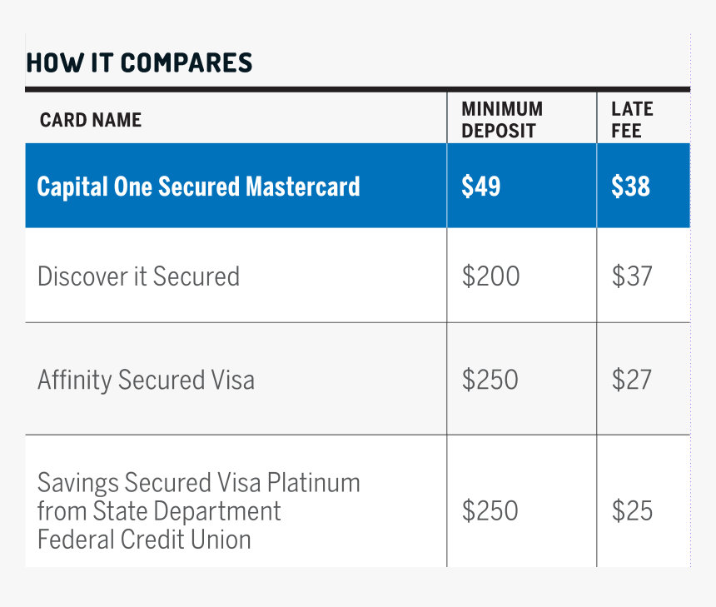Click the $27 late fee value

(x=632, y=380)
